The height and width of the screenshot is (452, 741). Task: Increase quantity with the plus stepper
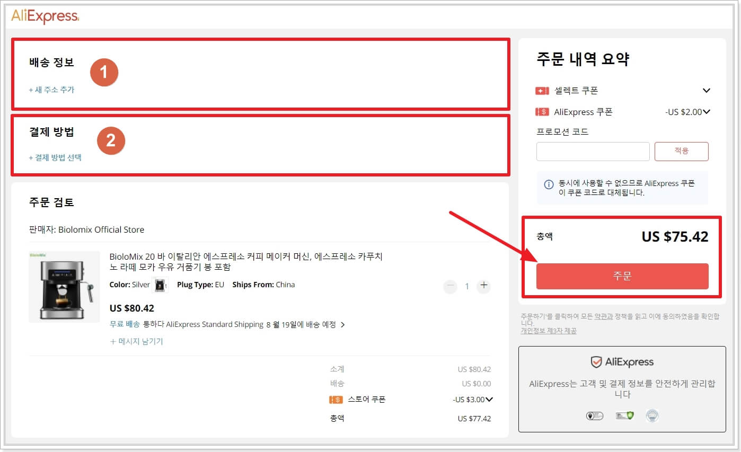coord(483,286)
